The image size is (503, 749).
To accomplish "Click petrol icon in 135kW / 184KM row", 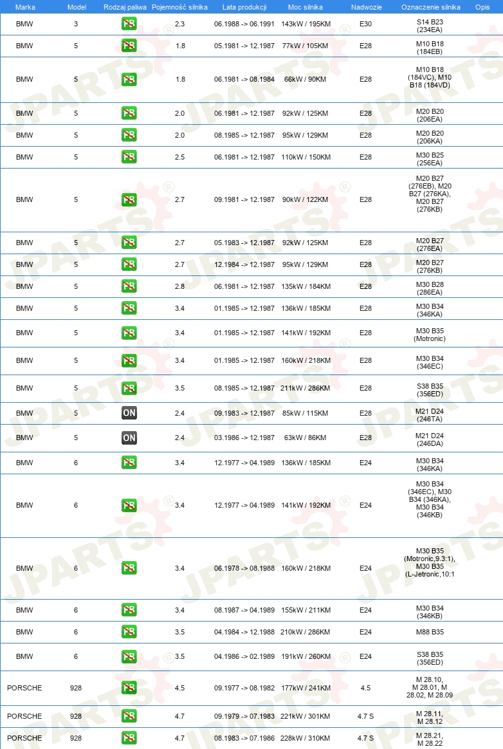I will click(129, 286).
